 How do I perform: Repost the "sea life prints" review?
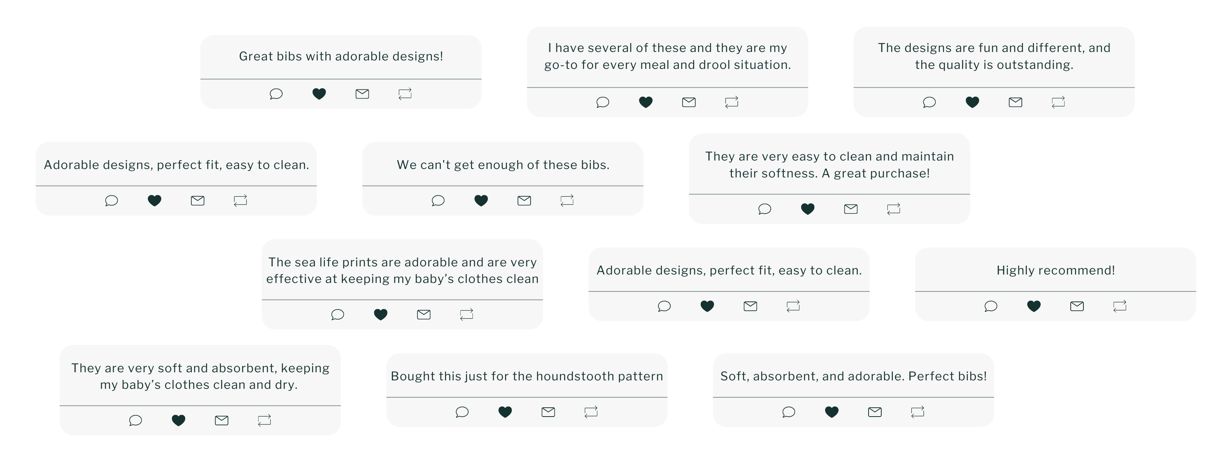466,314
